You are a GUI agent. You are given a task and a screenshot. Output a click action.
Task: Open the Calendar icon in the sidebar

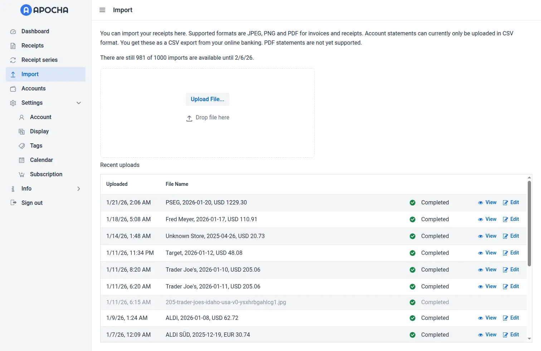(x=21, y=160)
